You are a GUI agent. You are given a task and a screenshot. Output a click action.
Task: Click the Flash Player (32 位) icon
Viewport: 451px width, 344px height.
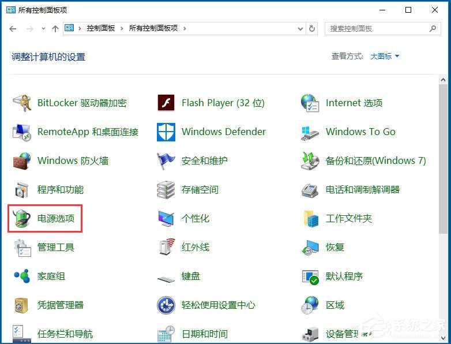point(166,103)
